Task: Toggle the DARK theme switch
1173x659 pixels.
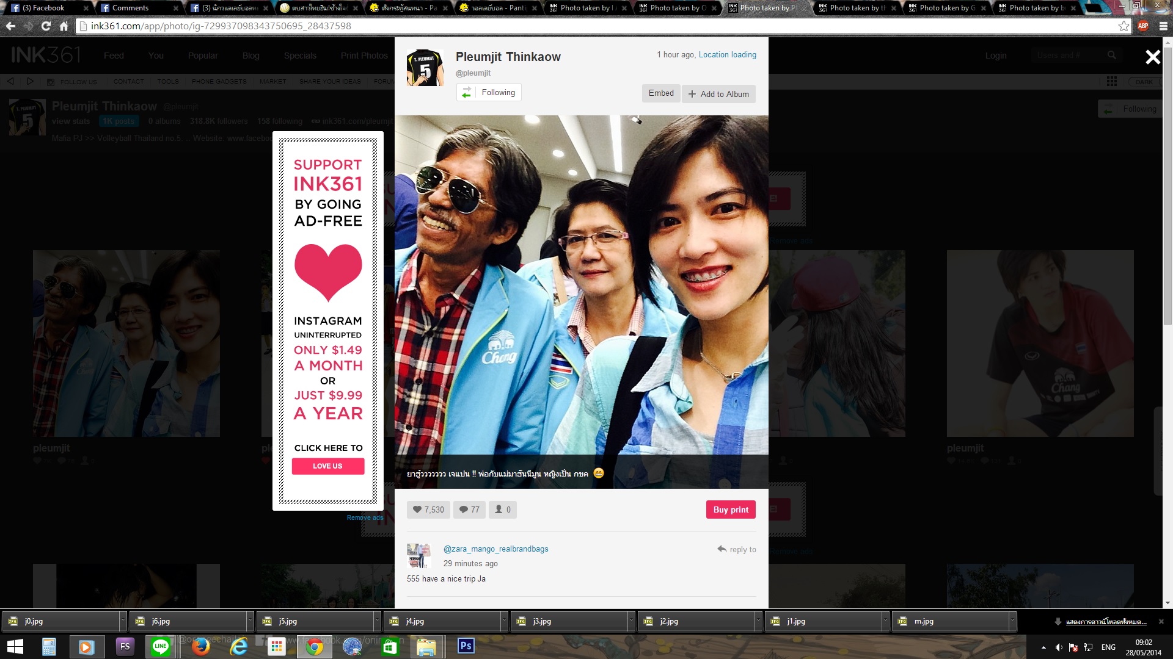Action: click(1146, 81)
